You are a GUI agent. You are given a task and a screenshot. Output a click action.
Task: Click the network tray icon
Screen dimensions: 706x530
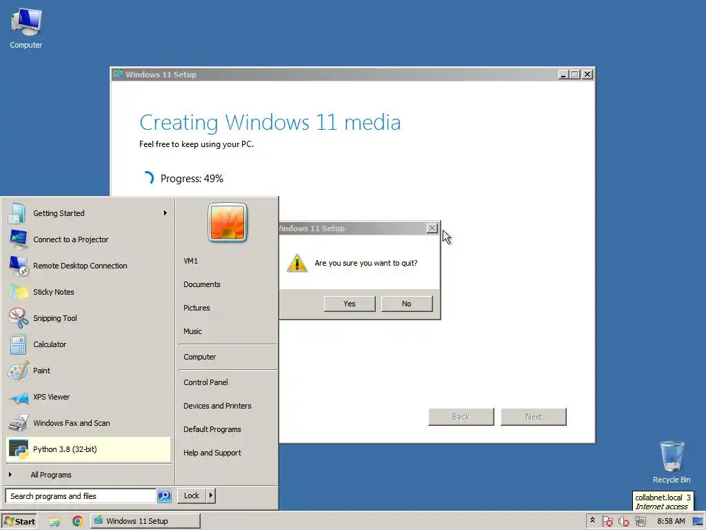(x=641, y=522)
